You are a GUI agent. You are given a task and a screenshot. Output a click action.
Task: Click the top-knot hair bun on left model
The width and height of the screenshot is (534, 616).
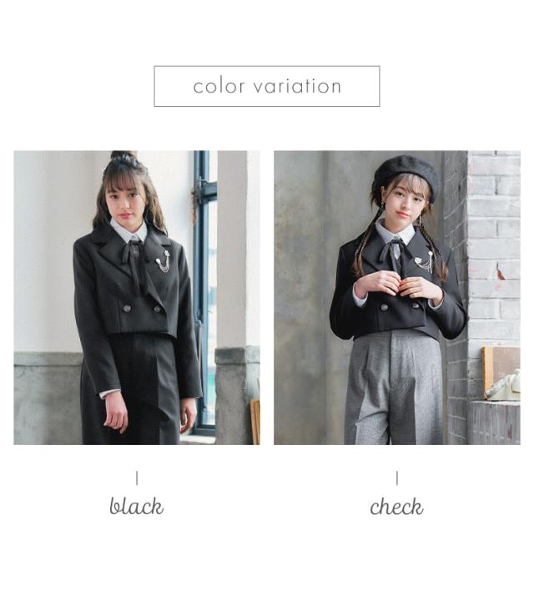(x=124, y=157)
